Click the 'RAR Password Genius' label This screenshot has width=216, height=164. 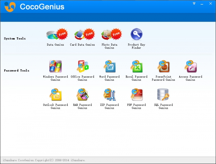(x=82, y=107)
